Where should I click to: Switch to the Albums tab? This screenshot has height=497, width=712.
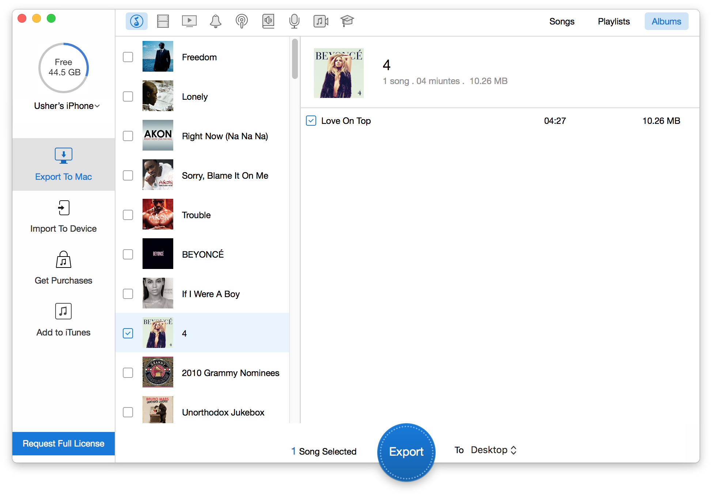pyautogui.click(x=666, y=21)
